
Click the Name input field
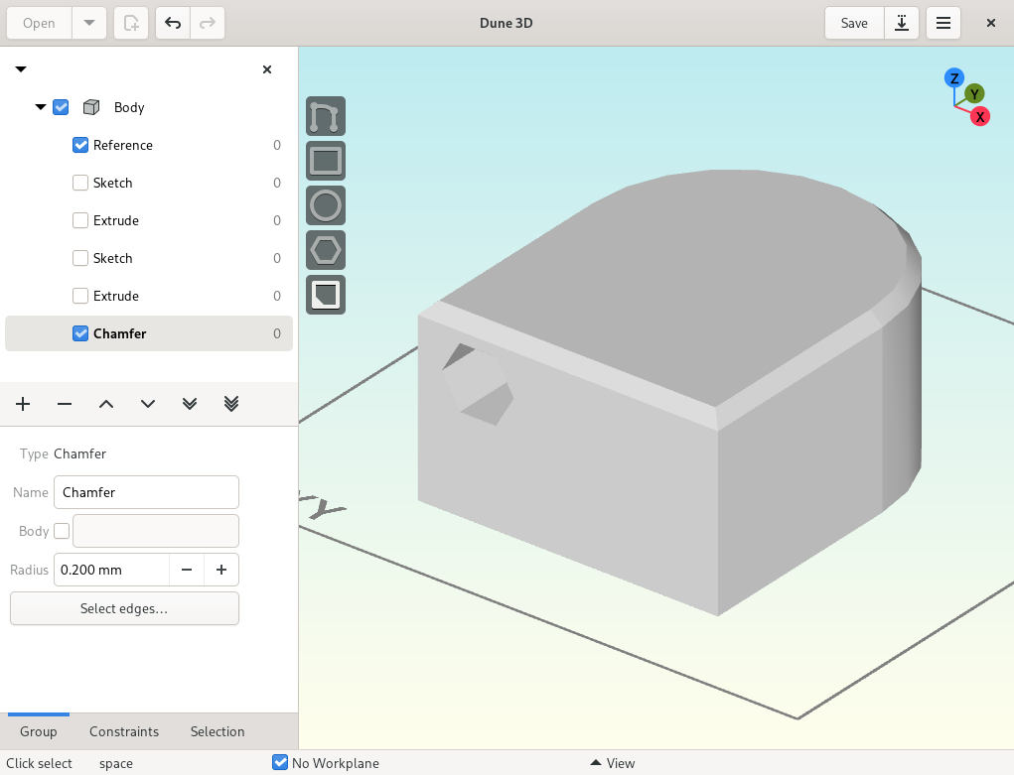(146, 492)
